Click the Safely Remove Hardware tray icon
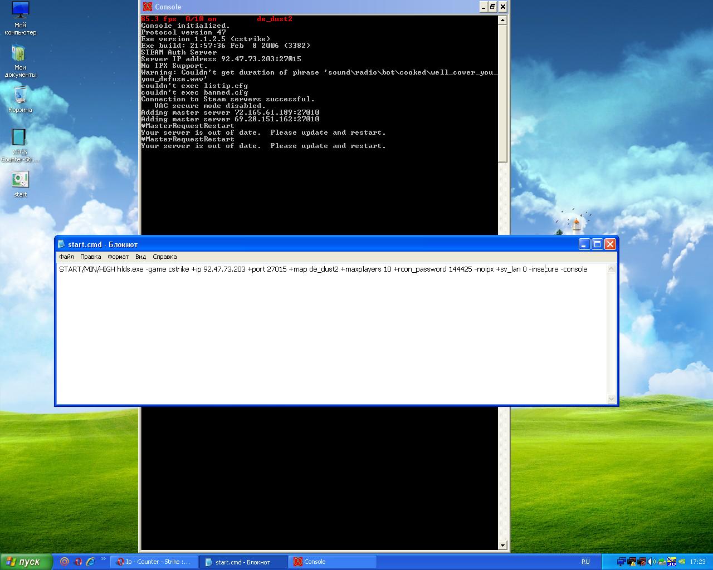This screenshot has height=570, width=713. 662,562
